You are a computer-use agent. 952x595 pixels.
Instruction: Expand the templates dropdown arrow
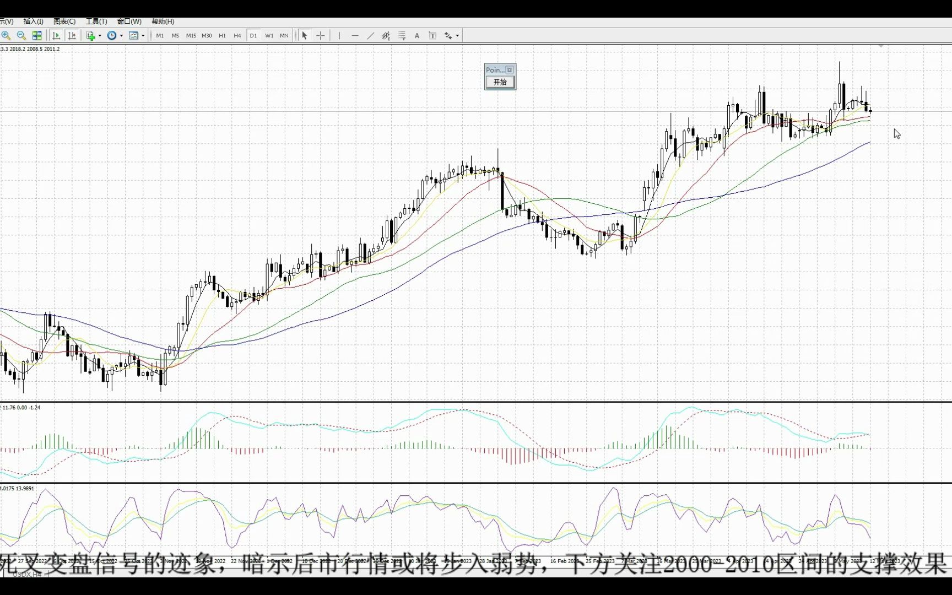pos(143,36)
